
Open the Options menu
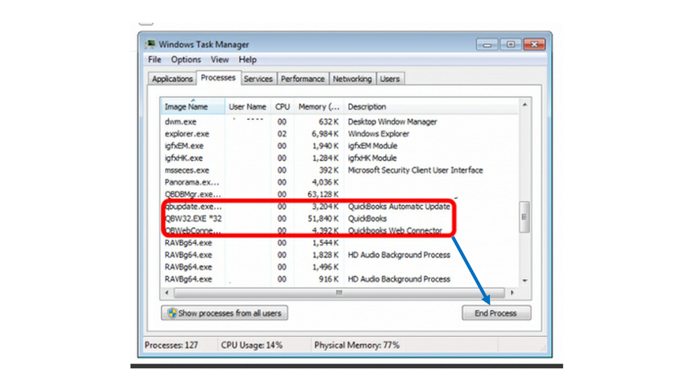(186, 60)
